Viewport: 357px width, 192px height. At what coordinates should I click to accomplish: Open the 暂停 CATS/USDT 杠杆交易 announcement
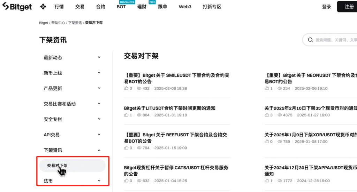click(x=176, y=171)
